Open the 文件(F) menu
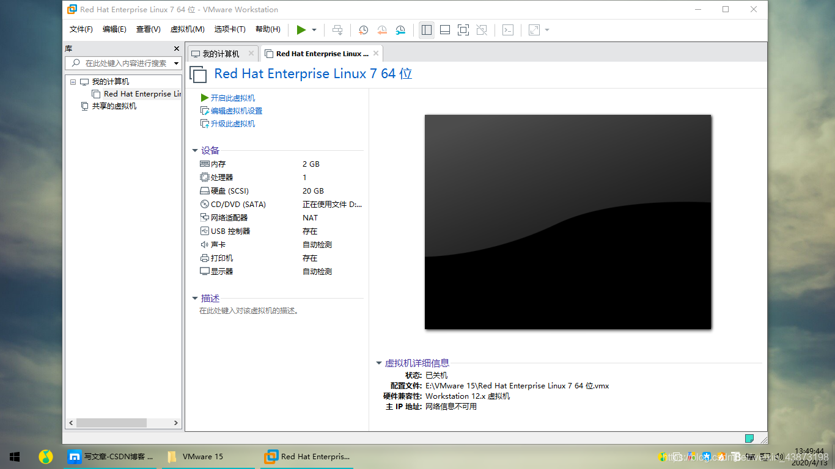This screenshot has height=469, width=835. click(81, 29)
